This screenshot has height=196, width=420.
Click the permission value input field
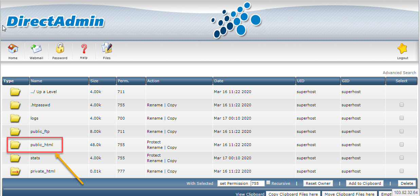pos(257,183)
